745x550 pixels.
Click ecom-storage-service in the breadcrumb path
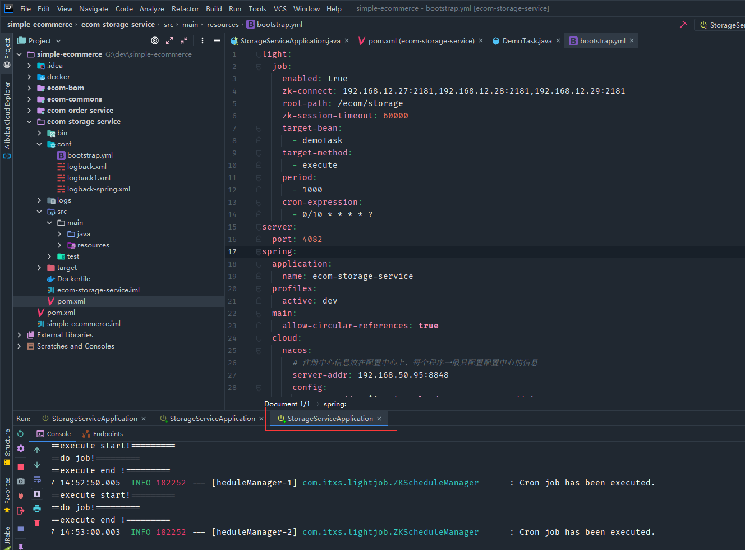click(118, 25)
